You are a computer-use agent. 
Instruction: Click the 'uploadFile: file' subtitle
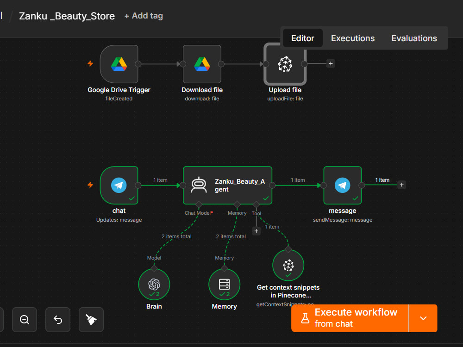tap(285, 99)
